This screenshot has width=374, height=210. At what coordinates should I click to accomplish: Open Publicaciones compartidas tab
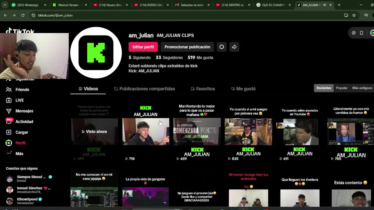pyautogui.click(x=144, y=89)
